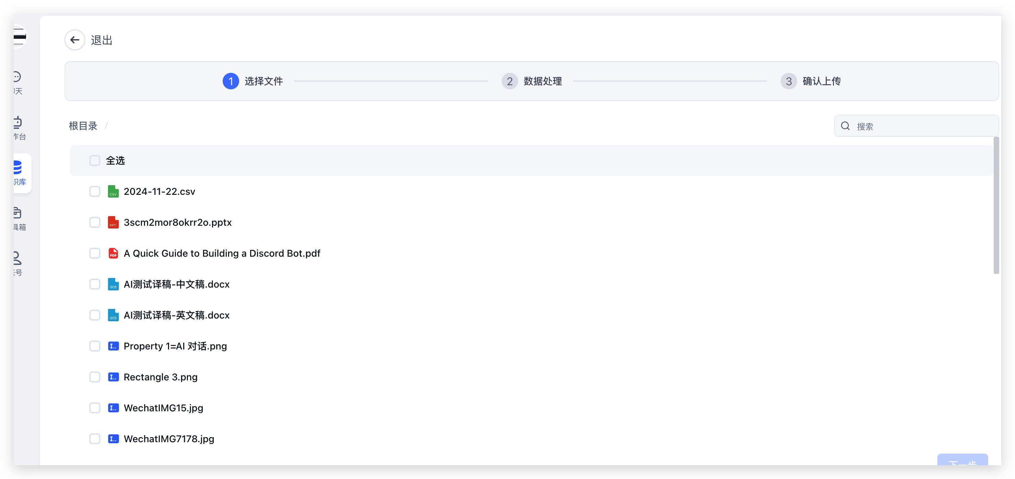The width and height of the screenshot is (1015, 479).
Task: Open the toolbox sidebar icon
Action: click(17, 213)
